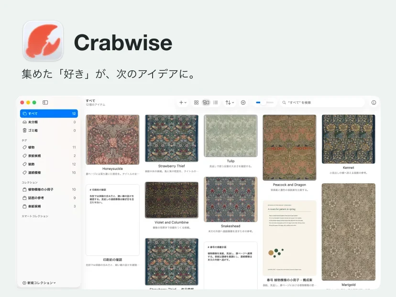This screenshot has height=297, width=396.
Task: Open the filter icon in the toolbar
Action: pos(243,102)
